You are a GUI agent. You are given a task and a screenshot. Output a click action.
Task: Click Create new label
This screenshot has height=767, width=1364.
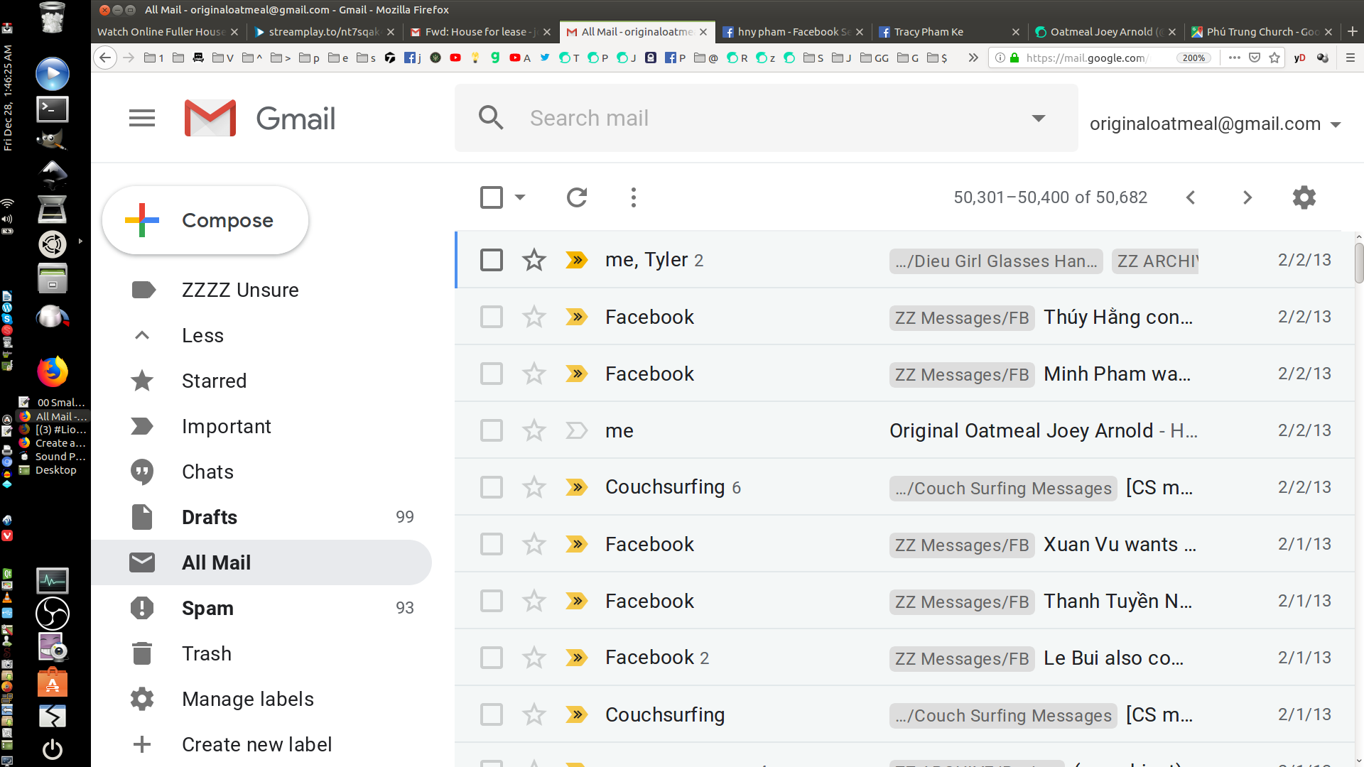(x=256, y=744)
